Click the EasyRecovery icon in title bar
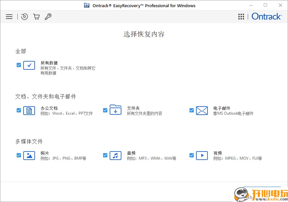288x202 pixels. point(87,5)
